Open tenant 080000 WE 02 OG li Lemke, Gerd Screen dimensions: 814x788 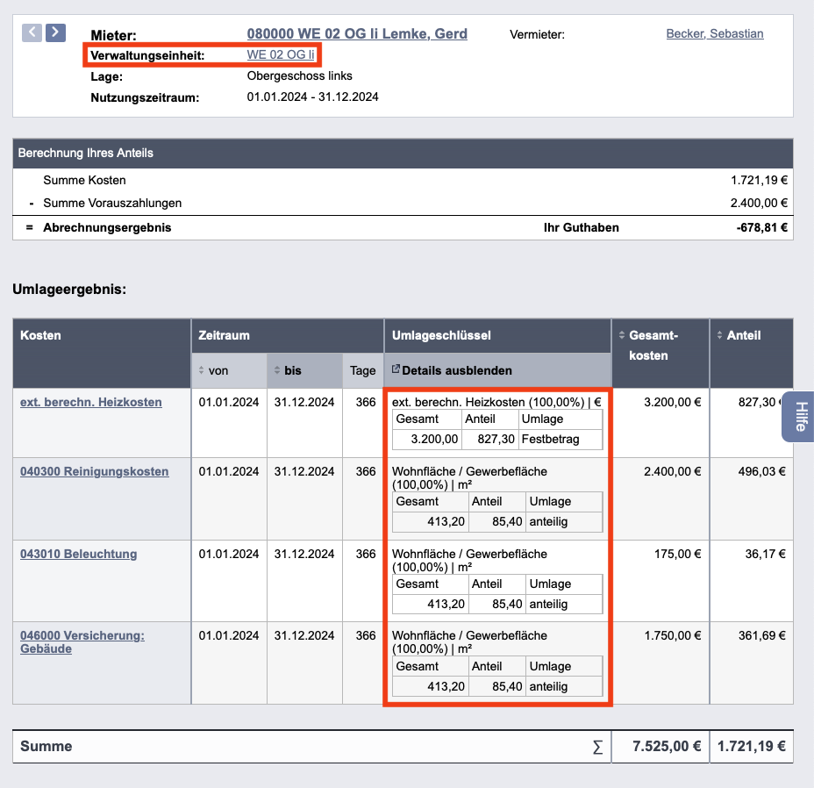pyautogui.click(x=357, y=33)
